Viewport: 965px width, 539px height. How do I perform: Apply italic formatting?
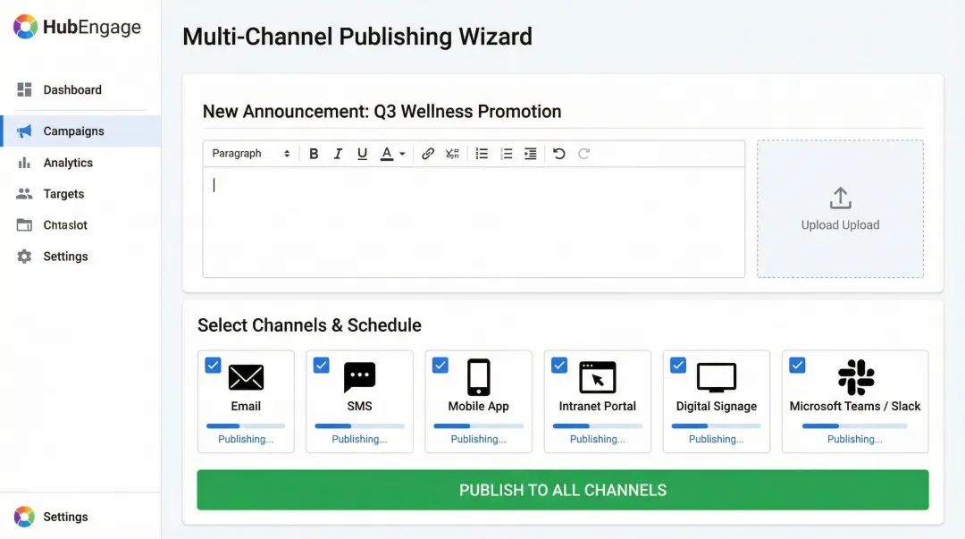click(338, 153)
